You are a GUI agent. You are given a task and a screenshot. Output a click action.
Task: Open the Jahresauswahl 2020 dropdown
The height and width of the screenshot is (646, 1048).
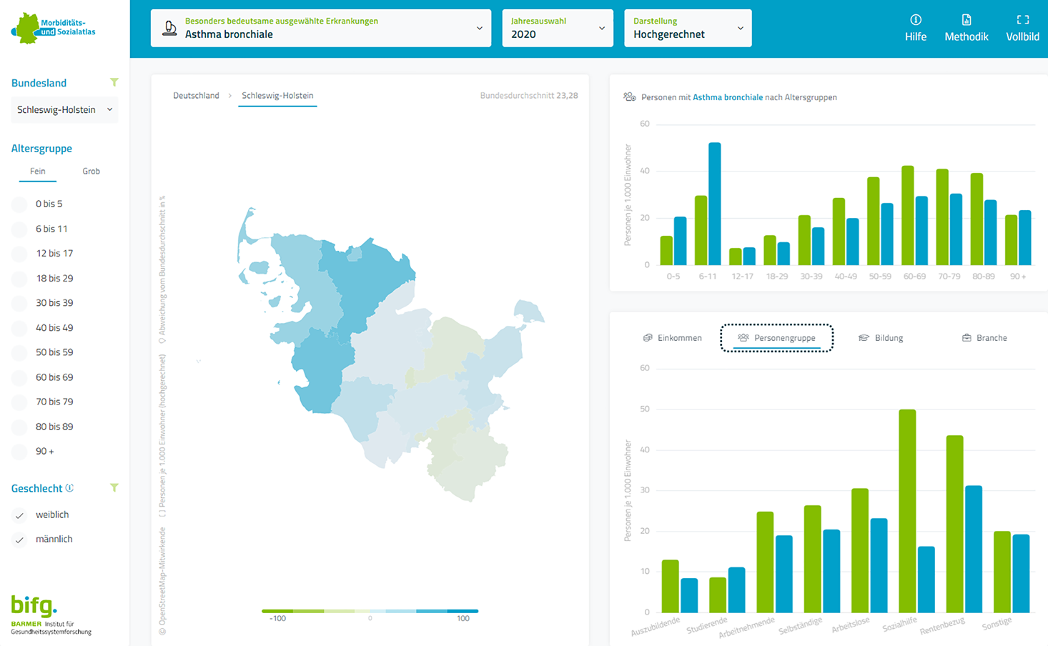click(x=557, y=29)
